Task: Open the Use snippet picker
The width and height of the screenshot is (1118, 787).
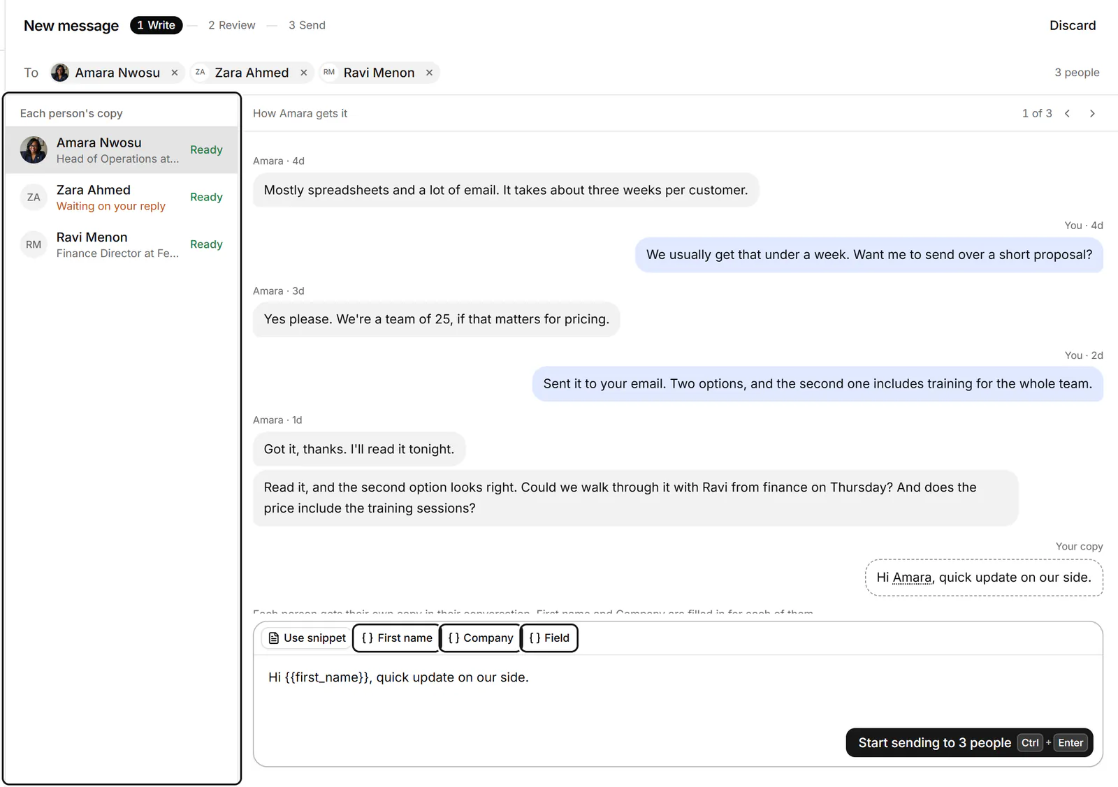Action: [x=307, y=638]
